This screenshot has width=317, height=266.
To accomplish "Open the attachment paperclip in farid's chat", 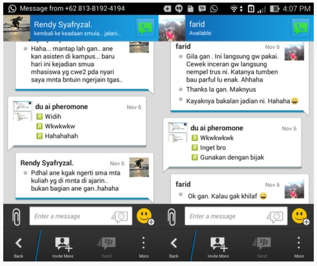I will 171,217.
